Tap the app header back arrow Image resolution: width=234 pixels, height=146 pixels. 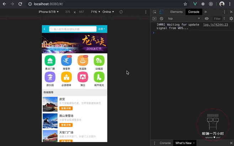point(44,29)
